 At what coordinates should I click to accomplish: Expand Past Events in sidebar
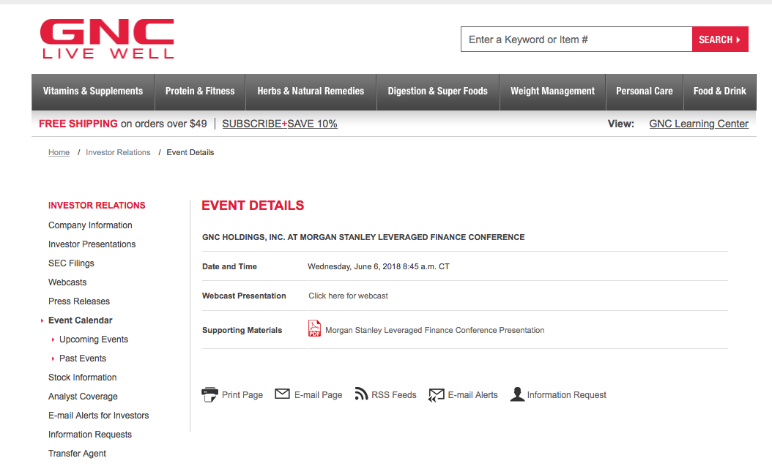pos(82,358)
